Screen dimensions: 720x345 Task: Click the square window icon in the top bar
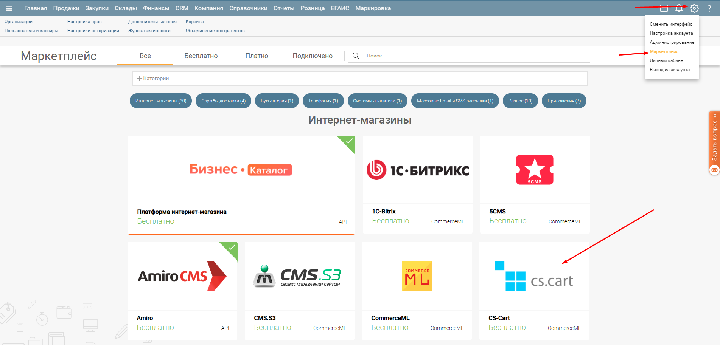pyautogui.click(x=664, y=8)
